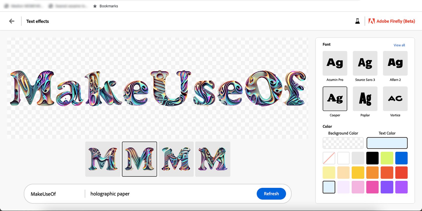This screenshot has width=422, height=211.
Task: Choose the Alfarn 2 font
Action: (395, 63)
